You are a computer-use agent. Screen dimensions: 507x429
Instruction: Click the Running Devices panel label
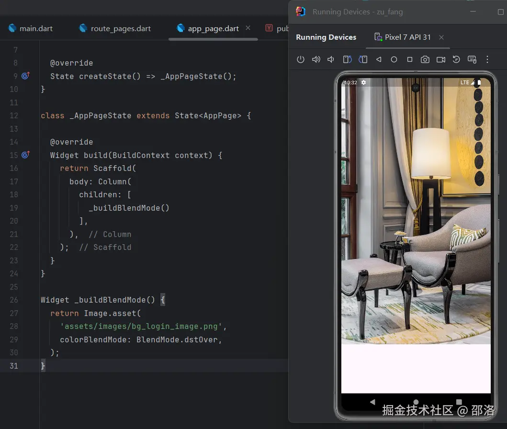tap(326, 37)
